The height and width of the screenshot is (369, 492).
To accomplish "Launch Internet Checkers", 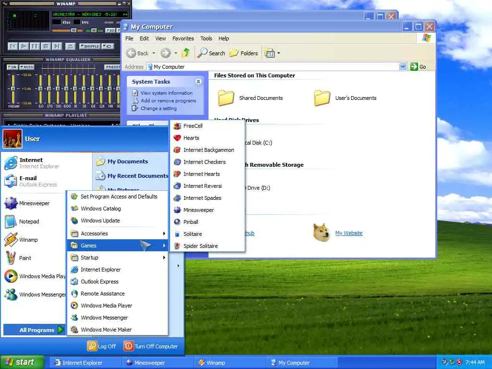I will [207, 162].
